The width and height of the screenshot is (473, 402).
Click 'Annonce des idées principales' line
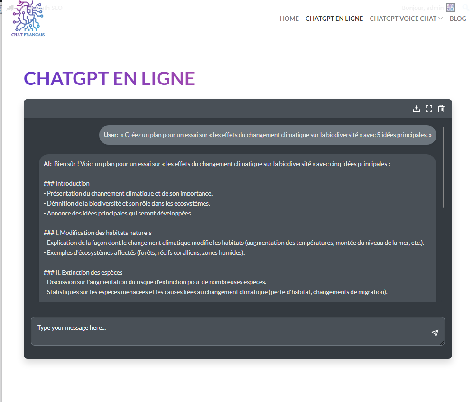(118, 214)
